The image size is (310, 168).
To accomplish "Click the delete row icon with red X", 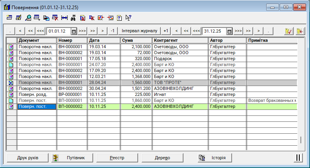I will [55, 18].
